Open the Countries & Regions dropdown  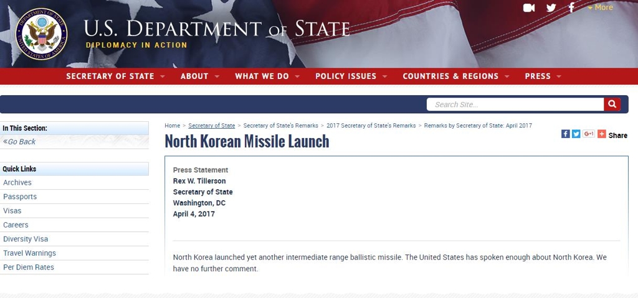[455, 76]
